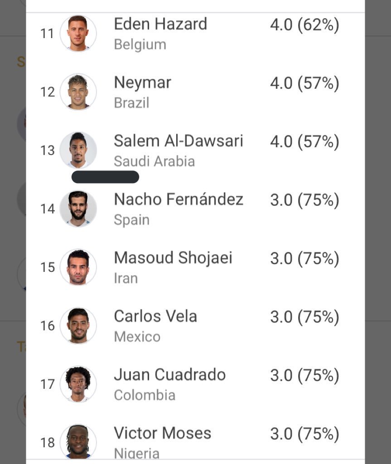Tap dimmed background right of popup
Screen dimensions: 391x464
378,227
